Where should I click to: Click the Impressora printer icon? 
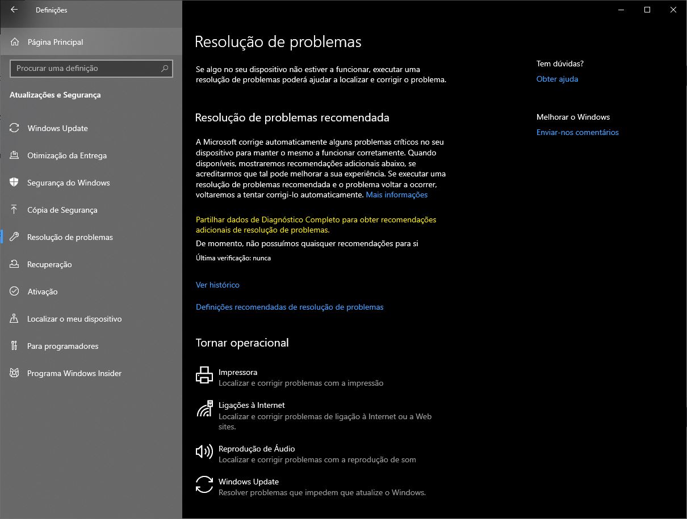(204, 375)
